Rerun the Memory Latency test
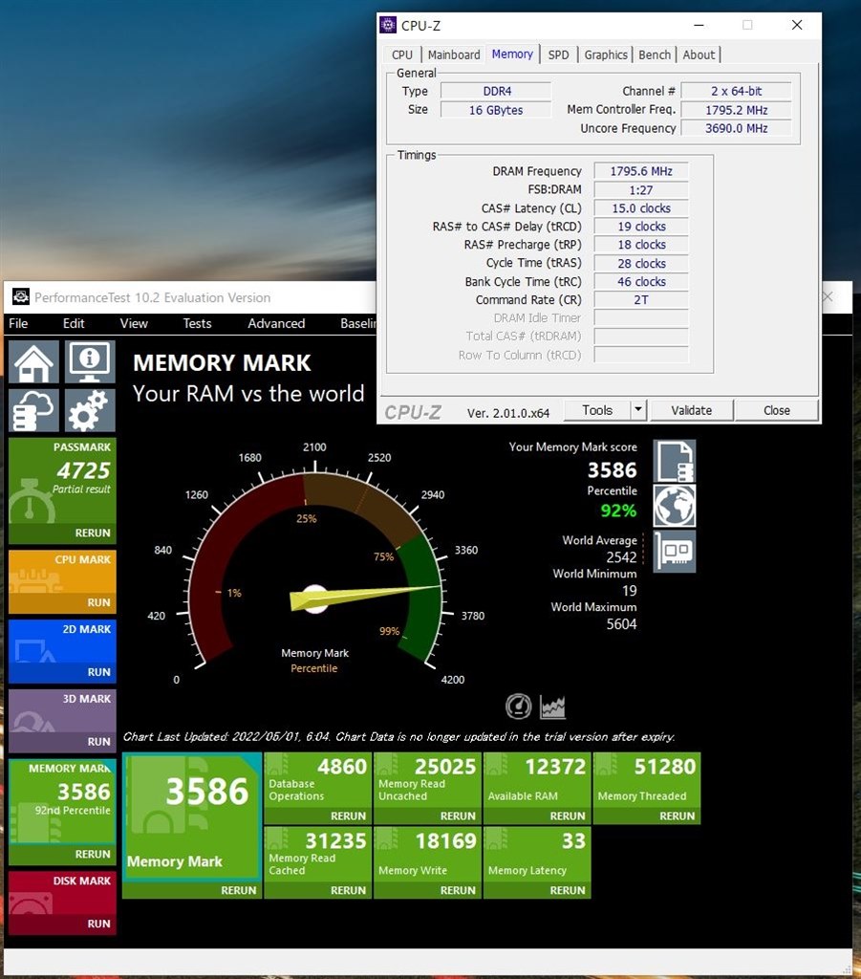Viewport: 861px width, 979px height. tap(568, 890)
